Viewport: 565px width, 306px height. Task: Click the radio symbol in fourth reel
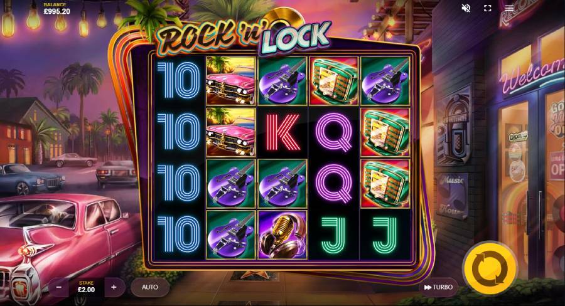tap(334, 81)
